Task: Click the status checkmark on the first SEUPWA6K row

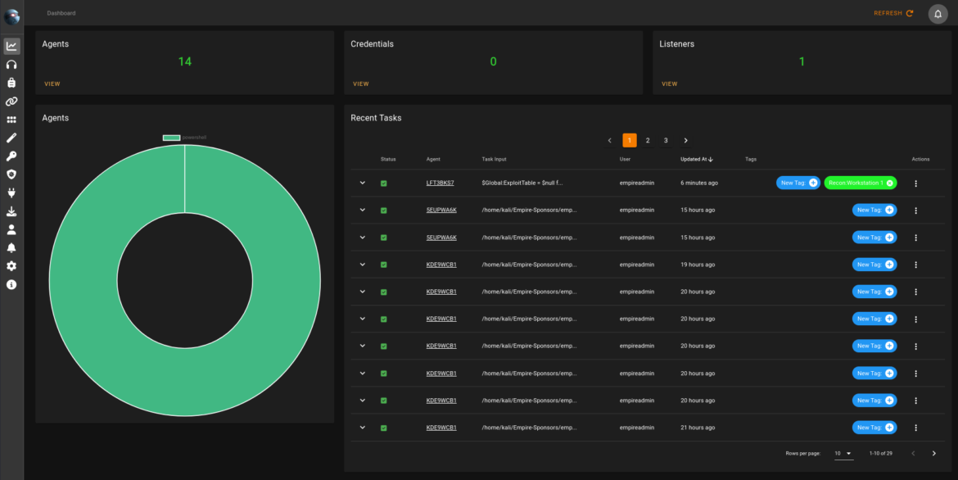Action: (382, 210)
